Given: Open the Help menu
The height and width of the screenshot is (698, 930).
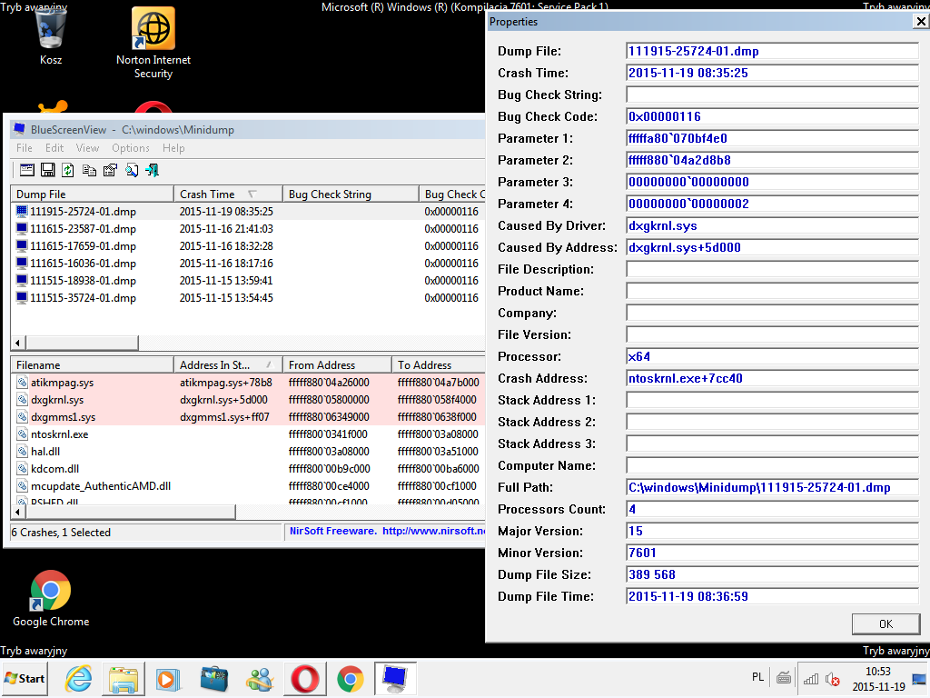Looking at the screenshot, I should click(173, 148).
